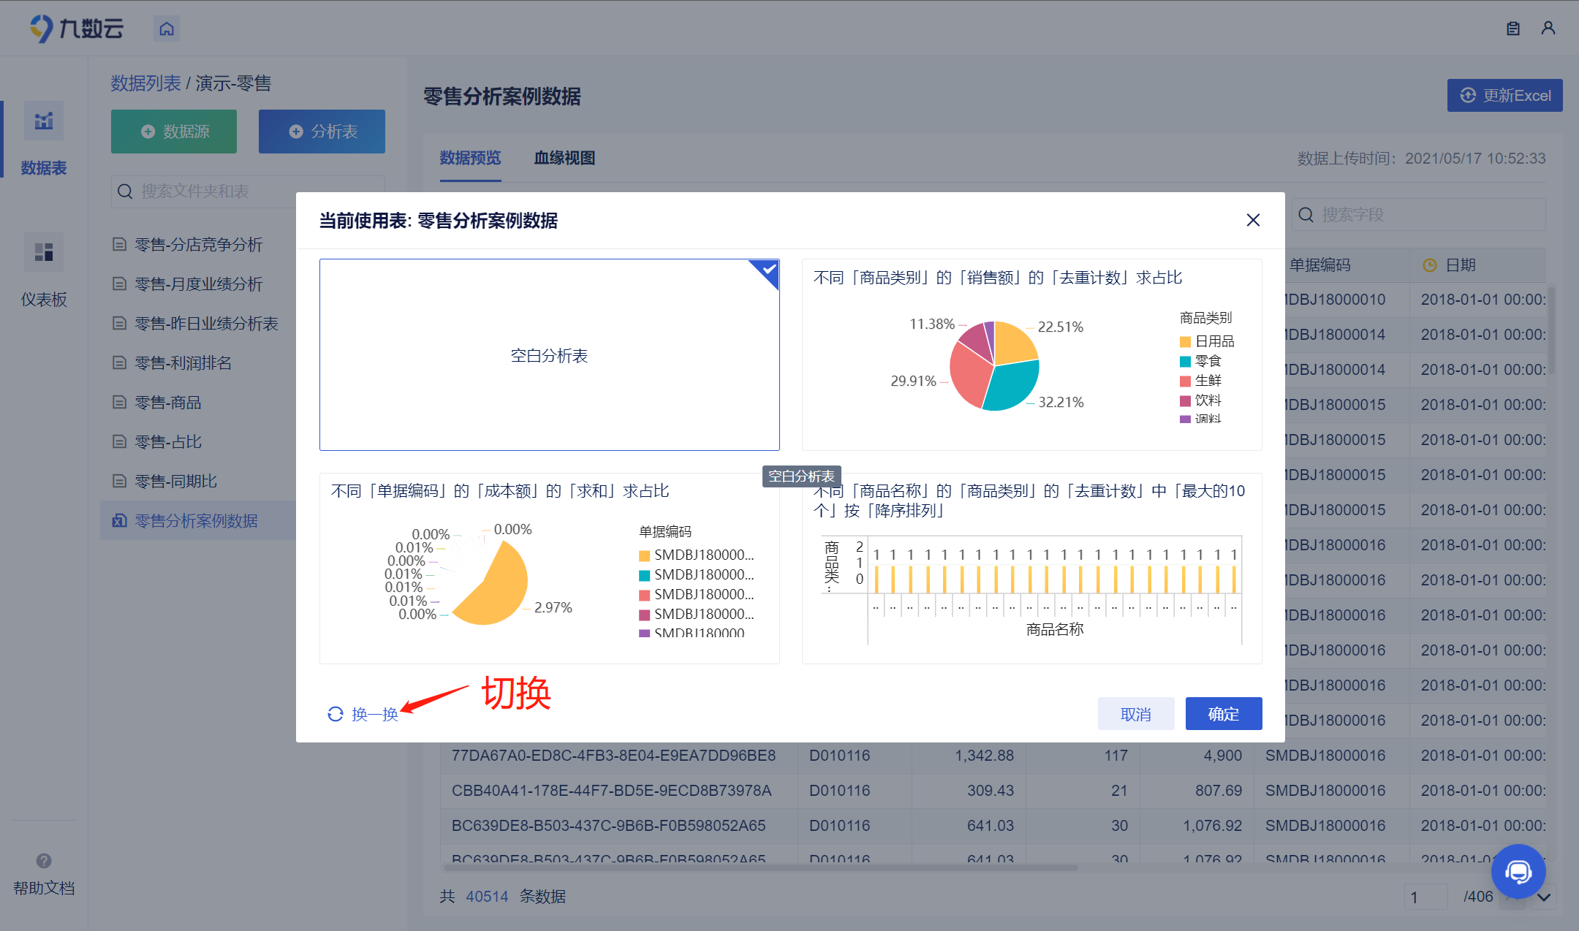Close the template selection dialog
Screen dimensions: 1579x931
1253,220
